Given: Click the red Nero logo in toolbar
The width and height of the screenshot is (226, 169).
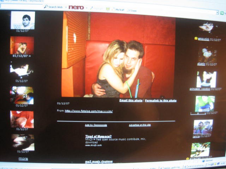Looking at the screenshot, I should click(x=76, y=7).
